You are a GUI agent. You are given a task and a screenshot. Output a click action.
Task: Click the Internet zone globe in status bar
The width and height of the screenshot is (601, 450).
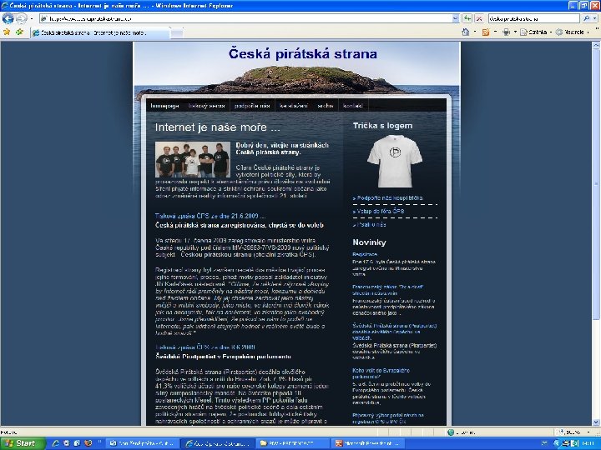coord(451,432)
